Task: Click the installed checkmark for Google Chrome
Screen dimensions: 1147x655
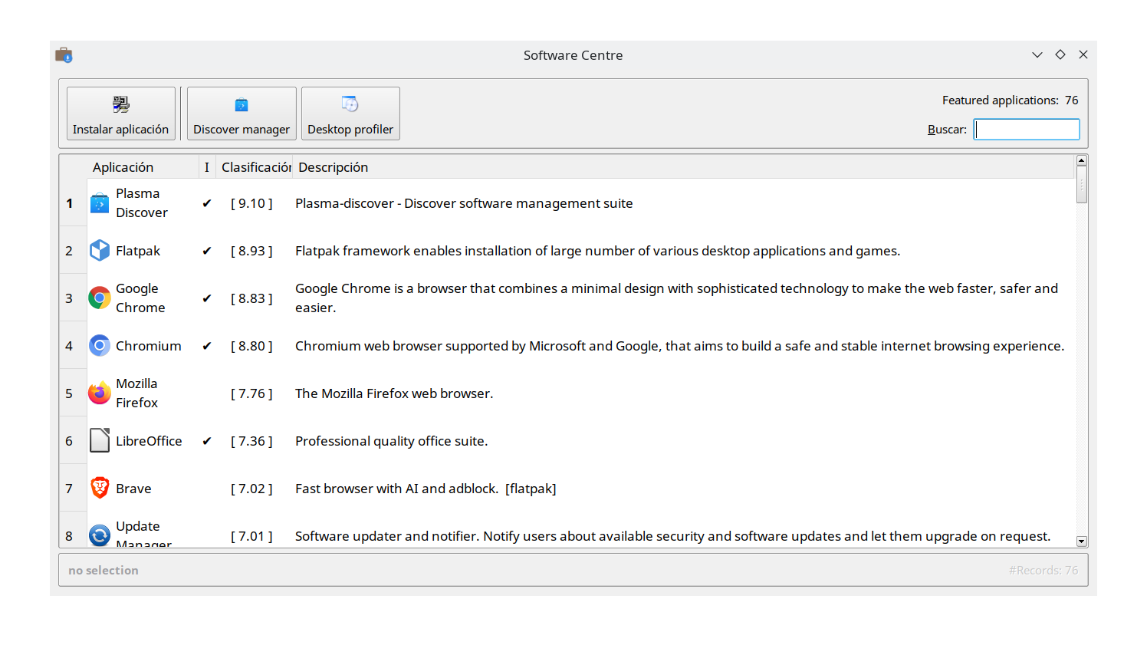Action: [x=207, y=298]
